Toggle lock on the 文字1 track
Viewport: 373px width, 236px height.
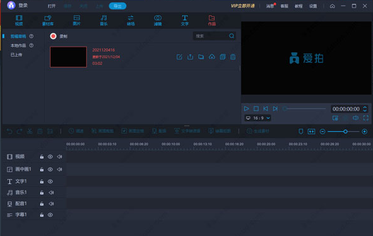(42, 182)
